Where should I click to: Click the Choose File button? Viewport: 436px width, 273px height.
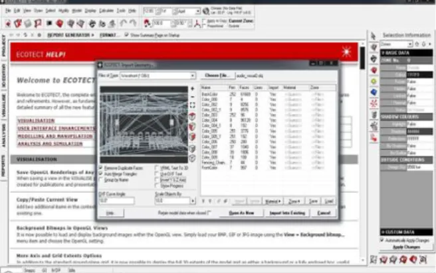pyautogui.click(x=217, y=76)
